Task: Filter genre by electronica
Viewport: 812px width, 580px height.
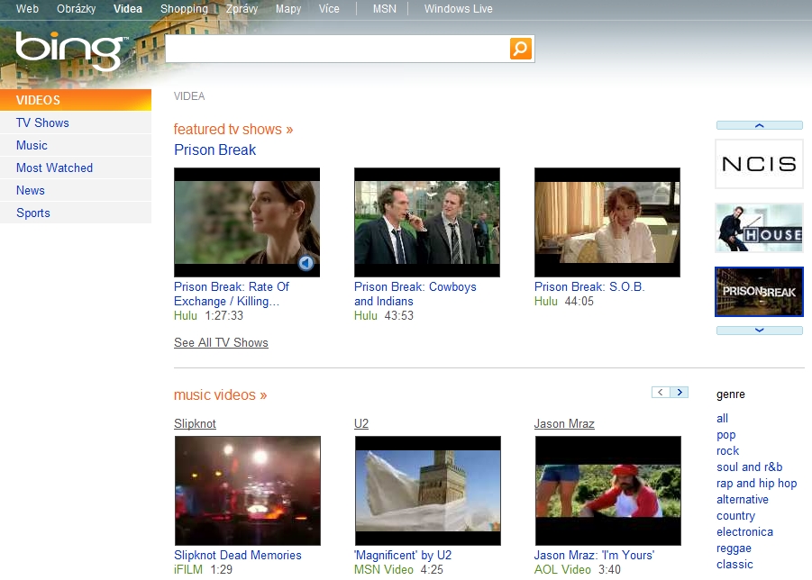Action: tap(744, 532)
